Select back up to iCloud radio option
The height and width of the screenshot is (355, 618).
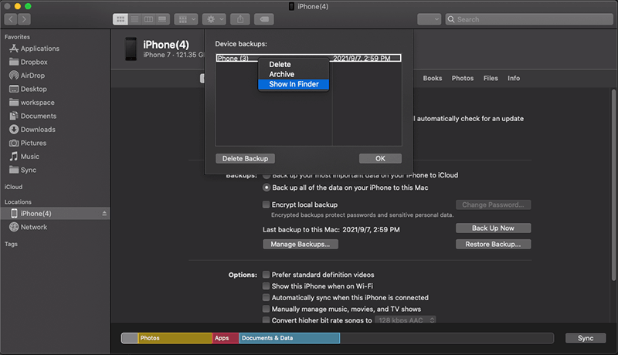click(x=267, y=176)
